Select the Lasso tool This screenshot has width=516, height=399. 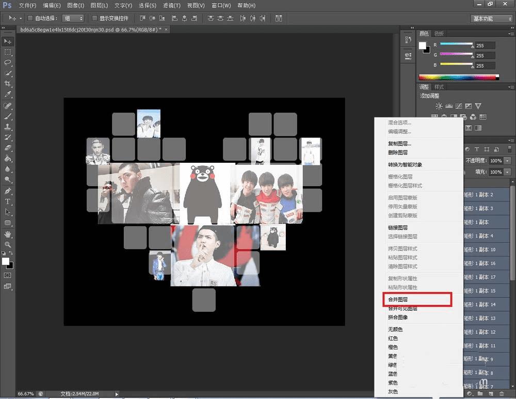(8, 63)
